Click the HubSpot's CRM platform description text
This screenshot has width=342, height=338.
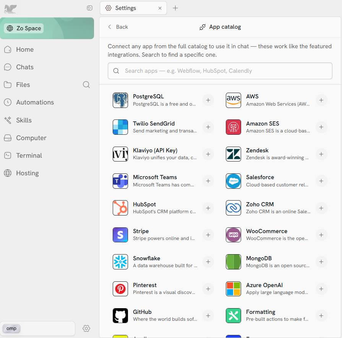pyautogui.click(x=164, y=212)
